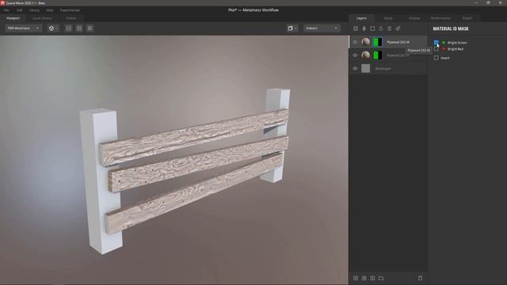507x285 pixels.
Task: Switch to the Online tab
Action: pyautogui.click(x=71, y=18)
